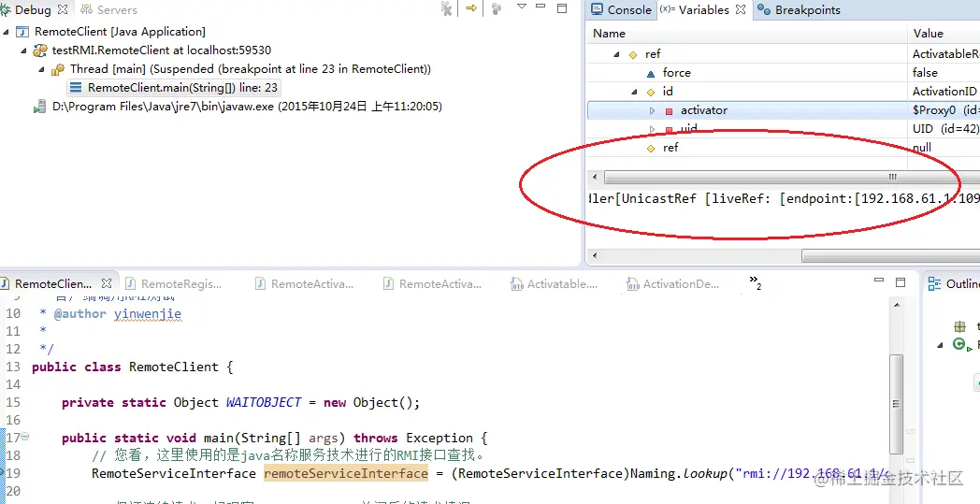
Task: Click the editor scrollbar up arrow
Action: [x=896, y=304]
